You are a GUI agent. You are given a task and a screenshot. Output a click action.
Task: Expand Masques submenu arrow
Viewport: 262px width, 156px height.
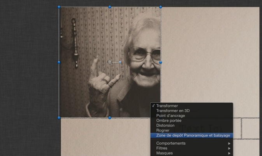tap(229, 153)
